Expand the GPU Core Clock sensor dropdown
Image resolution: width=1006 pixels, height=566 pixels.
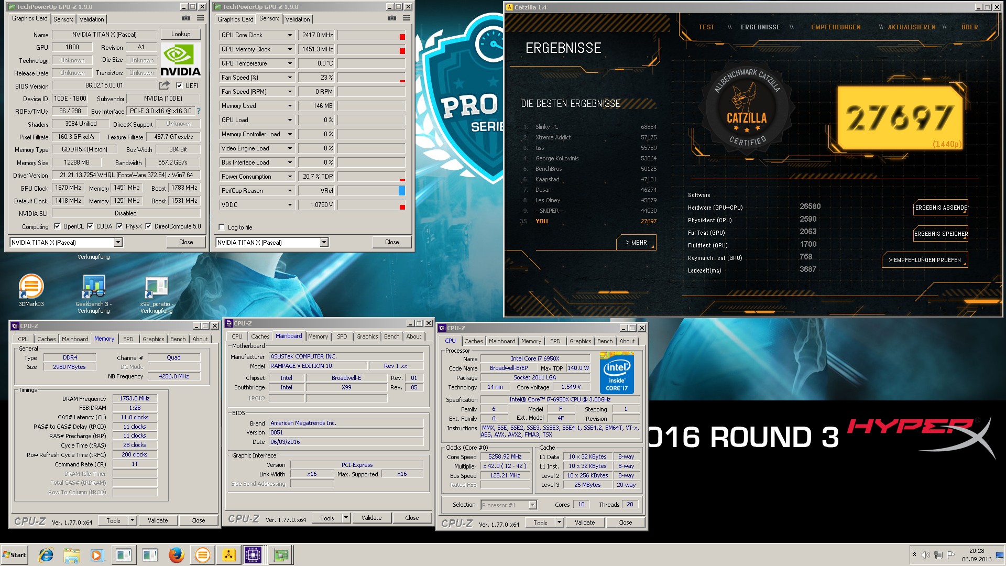pyautogui.click(x=290, y=35)
